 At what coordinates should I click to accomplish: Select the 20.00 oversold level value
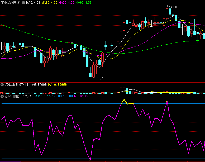pyautogui.click(x=58, y=96)
